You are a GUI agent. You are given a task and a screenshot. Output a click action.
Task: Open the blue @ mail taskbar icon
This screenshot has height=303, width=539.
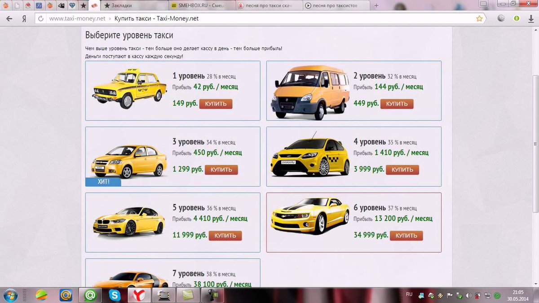66,295
